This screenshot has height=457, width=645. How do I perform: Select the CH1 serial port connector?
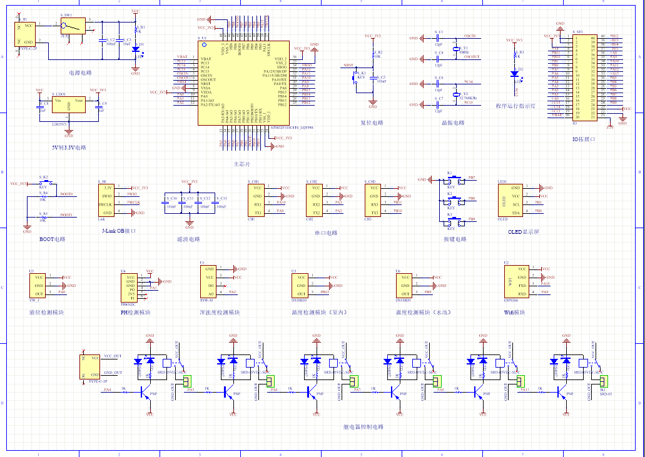(x=257, y=200)
